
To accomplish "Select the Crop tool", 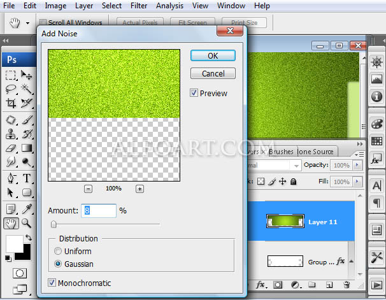I will point(11,103).
